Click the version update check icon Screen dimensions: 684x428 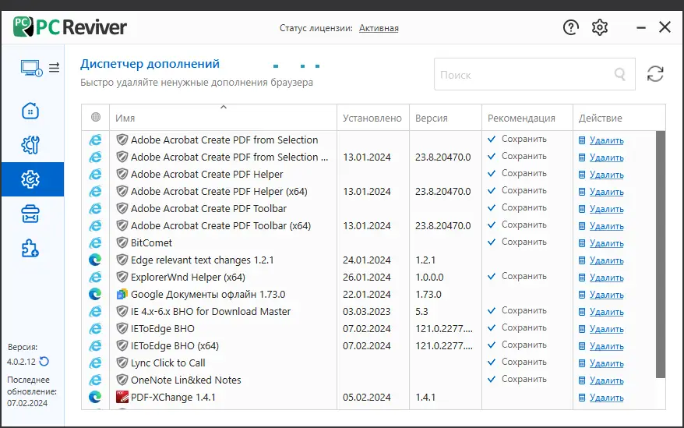(x=44, y=361)
